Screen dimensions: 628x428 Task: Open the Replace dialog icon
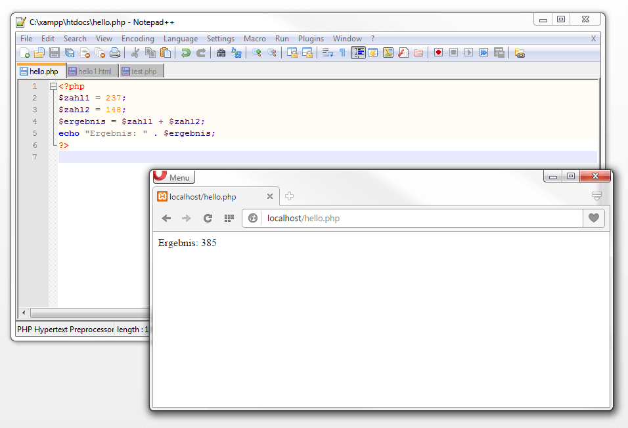coord(236,53)
